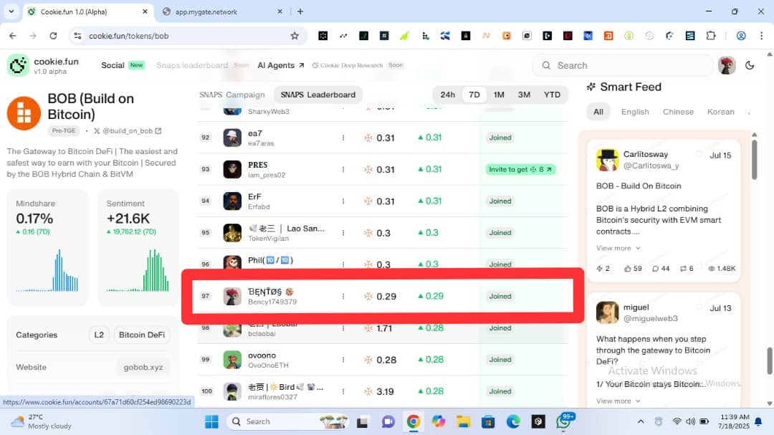Open the Social tab in site navigation
Screen dimensions: 774x435
coord(113,65)
